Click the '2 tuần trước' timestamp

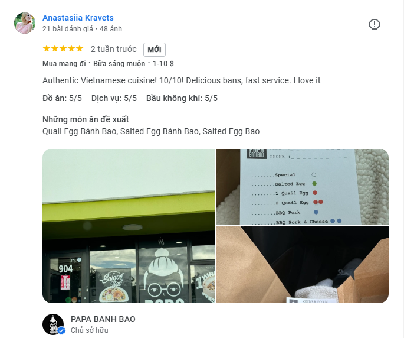[x=114, y=49]
